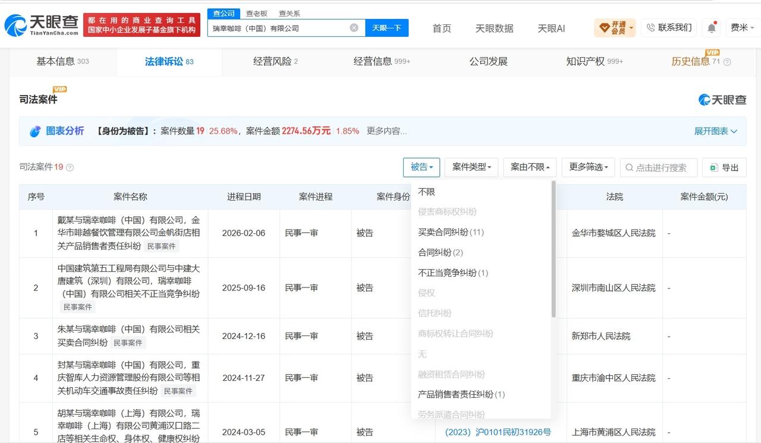
Task: Click the magnifier icon in the case search box
Action: pyautogui.click(x=629, y=168)
